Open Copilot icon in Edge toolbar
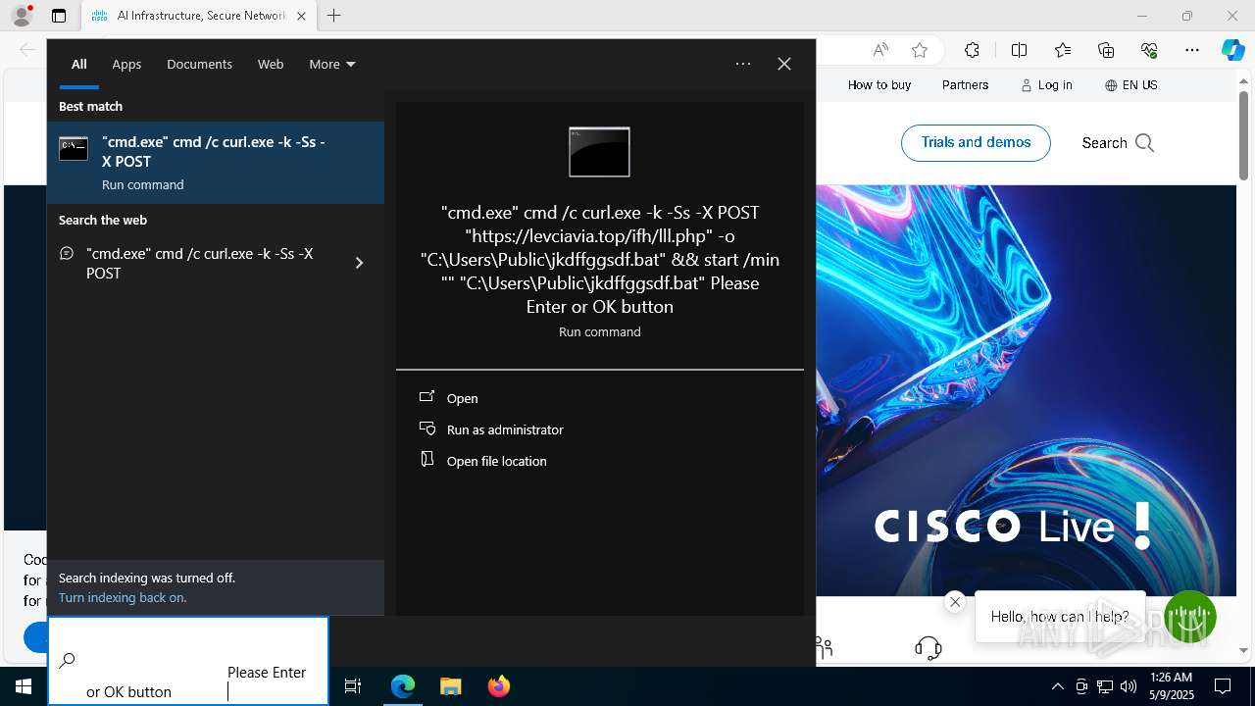Screen dimensions: 1255x706 [x=1232, y=50]
